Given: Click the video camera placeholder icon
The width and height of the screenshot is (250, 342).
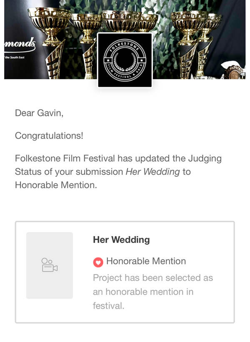Looking at the screenshot, I should coord(49,265).
